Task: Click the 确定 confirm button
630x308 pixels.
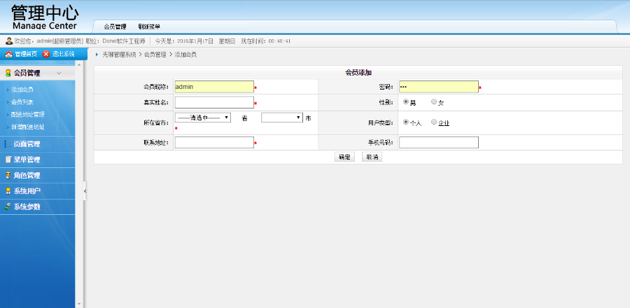Action: pyautogui.click(x=344, y=157)
